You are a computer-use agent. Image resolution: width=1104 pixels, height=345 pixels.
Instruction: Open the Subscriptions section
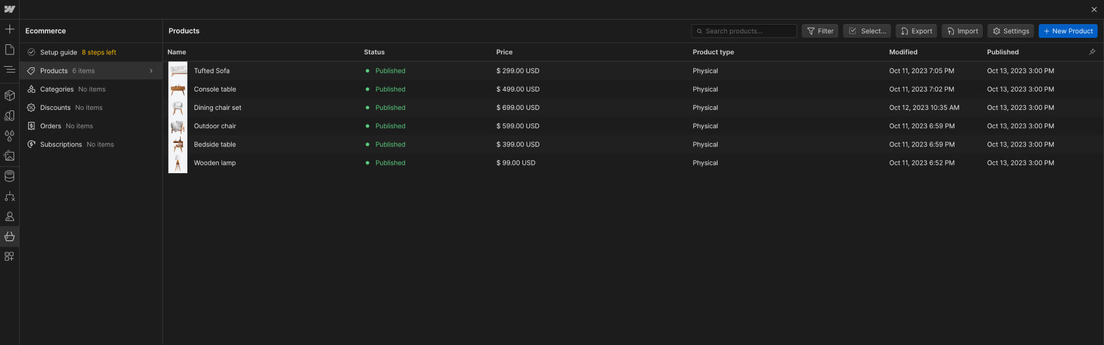[x=91, y=144]
